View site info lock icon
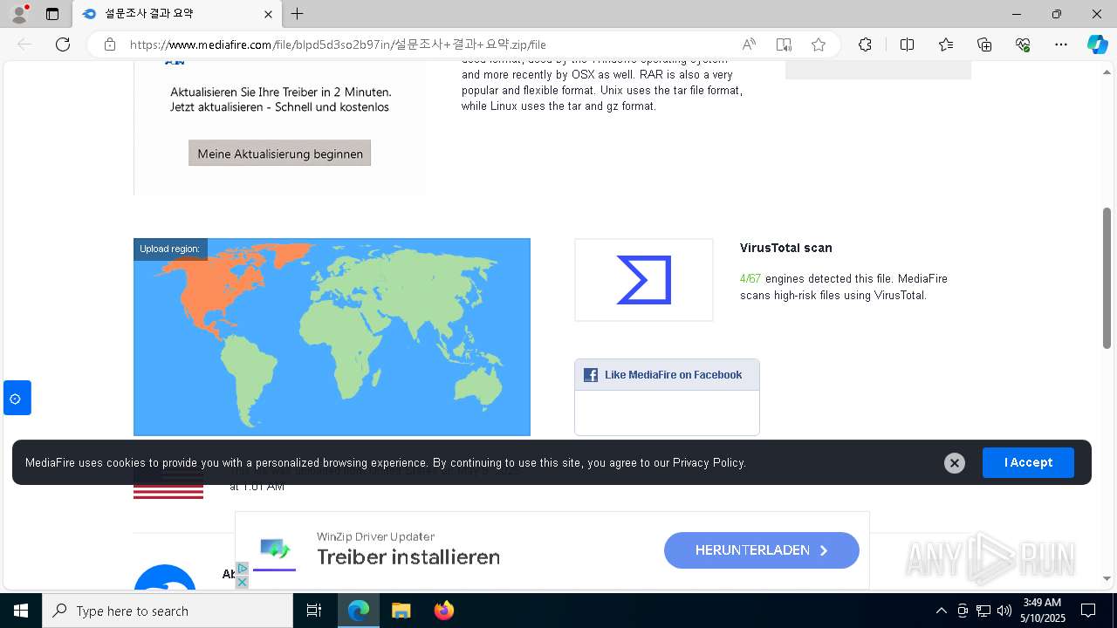Viewport: 1117px width, 628px height. 110,44
